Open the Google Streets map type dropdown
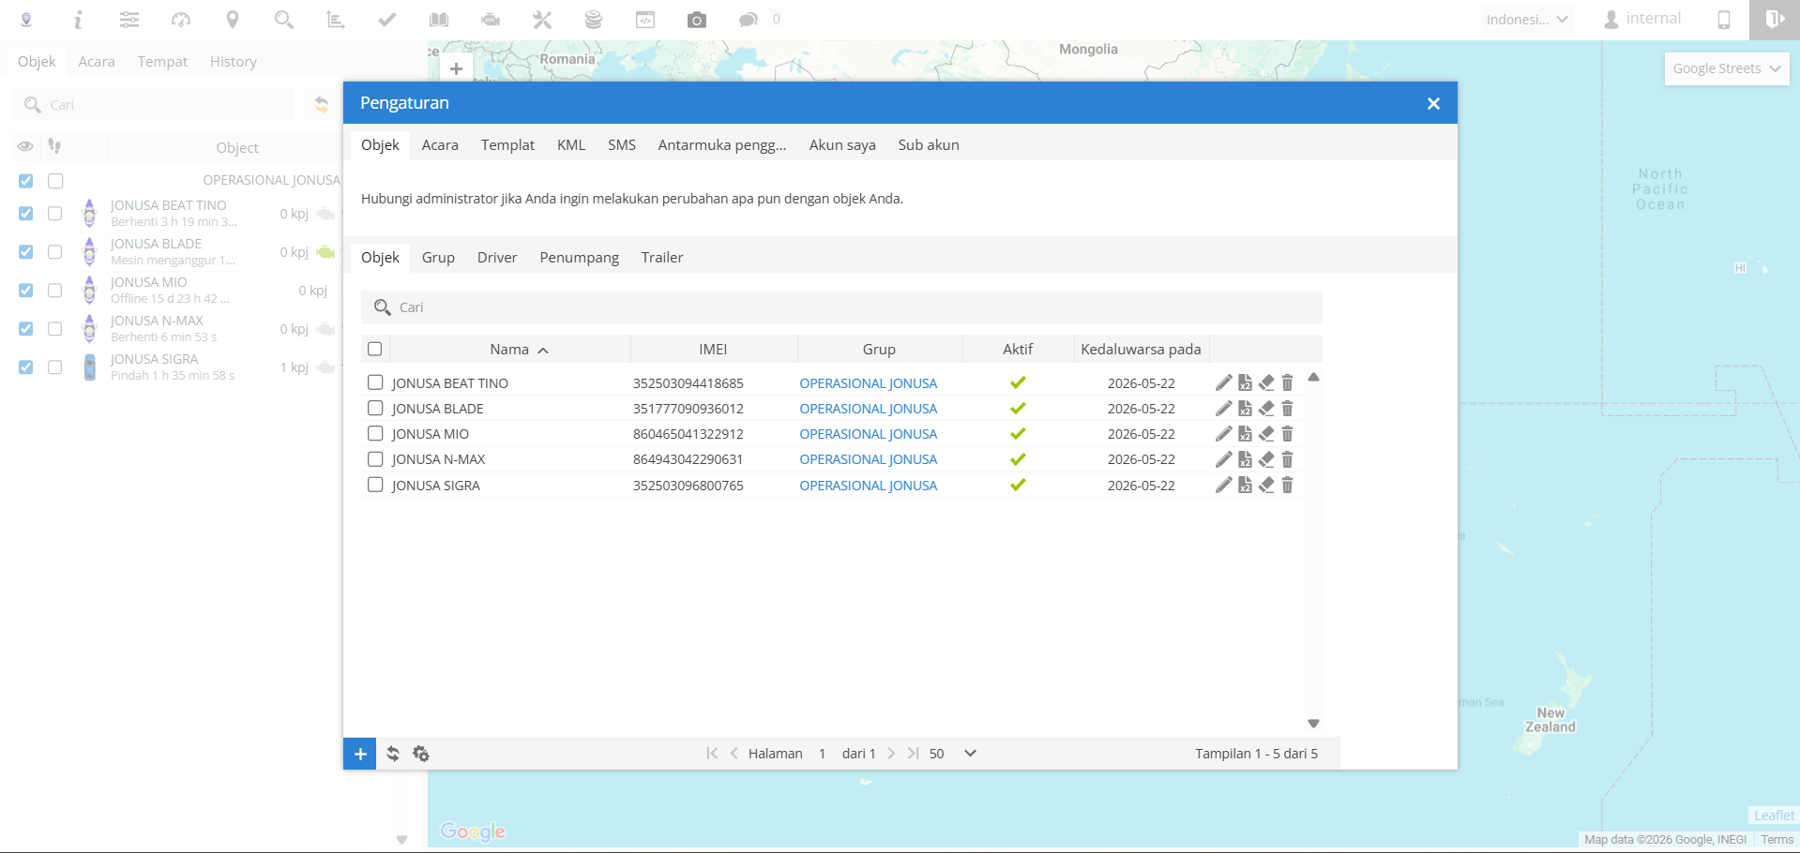Viewport: 1800px width, 853px height. click(1727, 68)
